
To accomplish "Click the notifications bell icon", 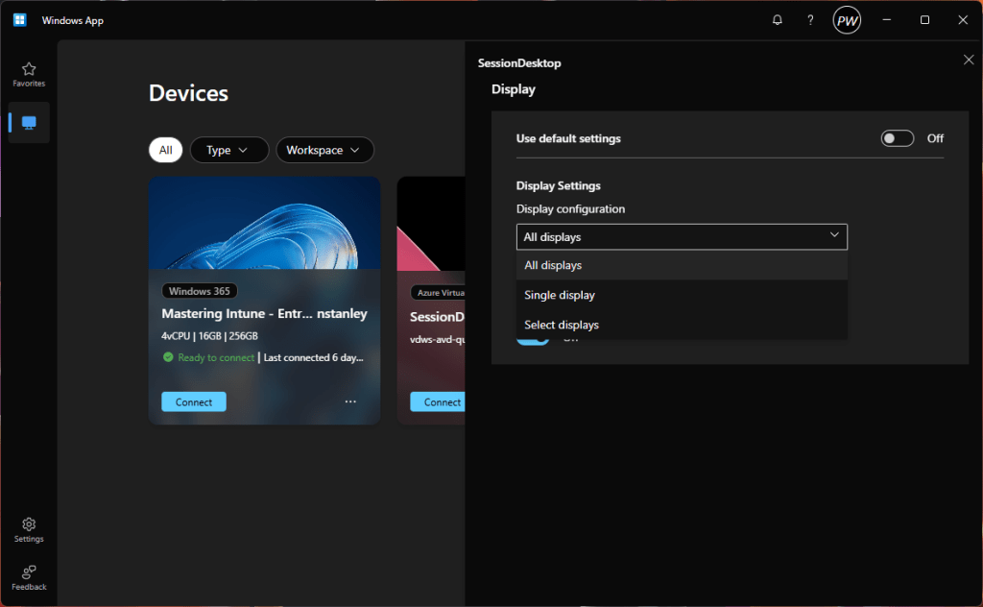I will pos(778,20).
